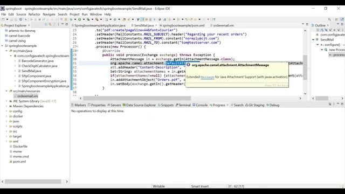Image resolution: width=345 pixels, height=194 pixels.
Task: Select BarcodeGenerator.java in Project Explorer
Action: click(x=37, y=61)
